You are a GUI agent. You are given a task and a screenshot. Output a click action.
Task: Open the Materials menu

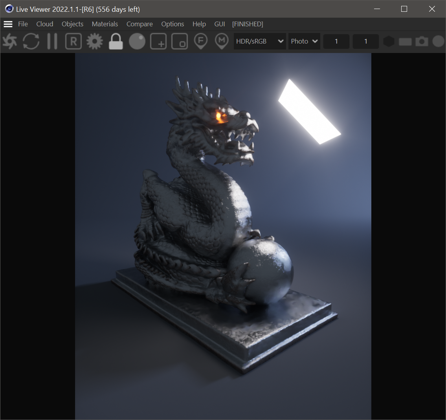pos(105,24)
